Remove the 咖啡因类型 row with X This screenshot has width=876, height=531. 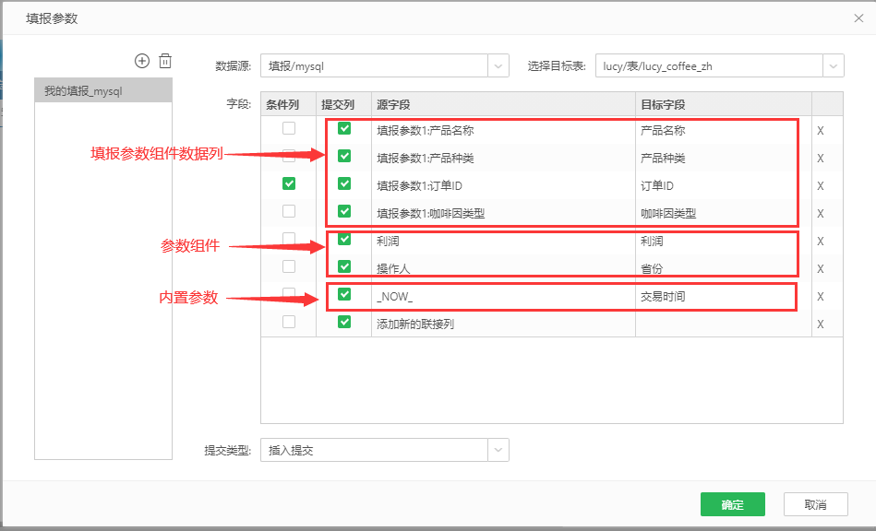[820, 214]
